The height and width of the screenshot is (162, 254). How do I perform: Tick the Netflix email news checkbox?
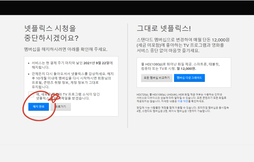[x=31, y=94]
